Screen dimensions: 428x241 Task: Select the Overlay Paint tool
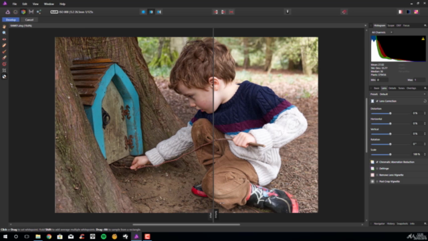[x=4, y=52]
